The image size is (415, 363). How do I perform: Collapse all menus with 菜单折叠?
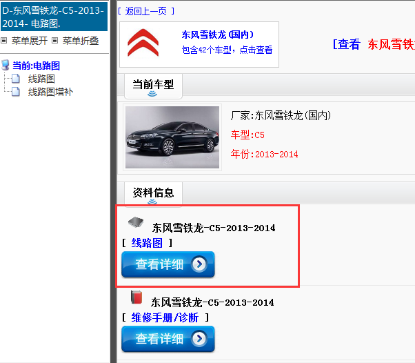click(x=81, y=41)
